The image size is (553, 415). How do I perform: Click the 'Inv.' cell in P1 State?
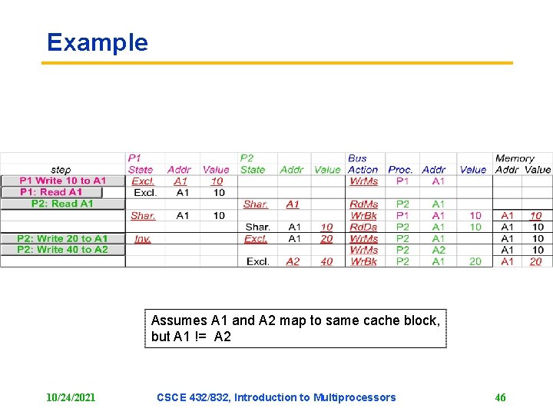click(143, 239)
